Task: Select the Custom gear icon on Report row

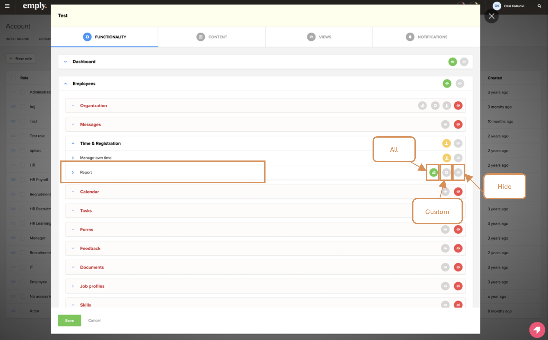Action: click(x=446, y=172)
